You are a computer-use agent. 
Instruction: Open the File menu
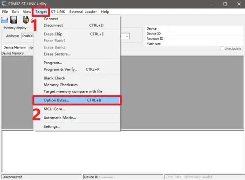(5, 11)
